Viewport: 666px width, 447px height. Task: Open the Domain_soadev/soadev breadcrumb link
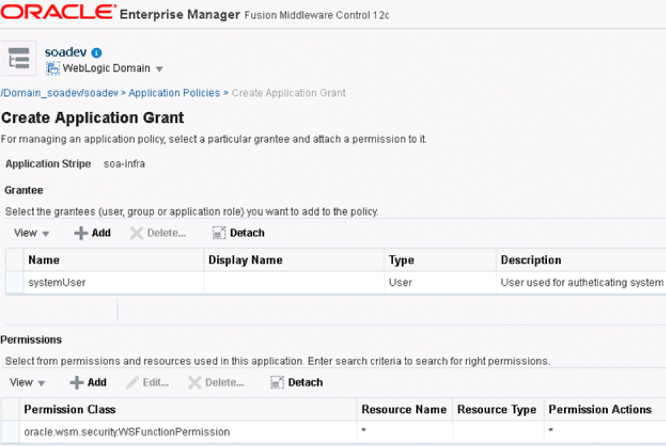pyautogui.click(x=59, y=93)
